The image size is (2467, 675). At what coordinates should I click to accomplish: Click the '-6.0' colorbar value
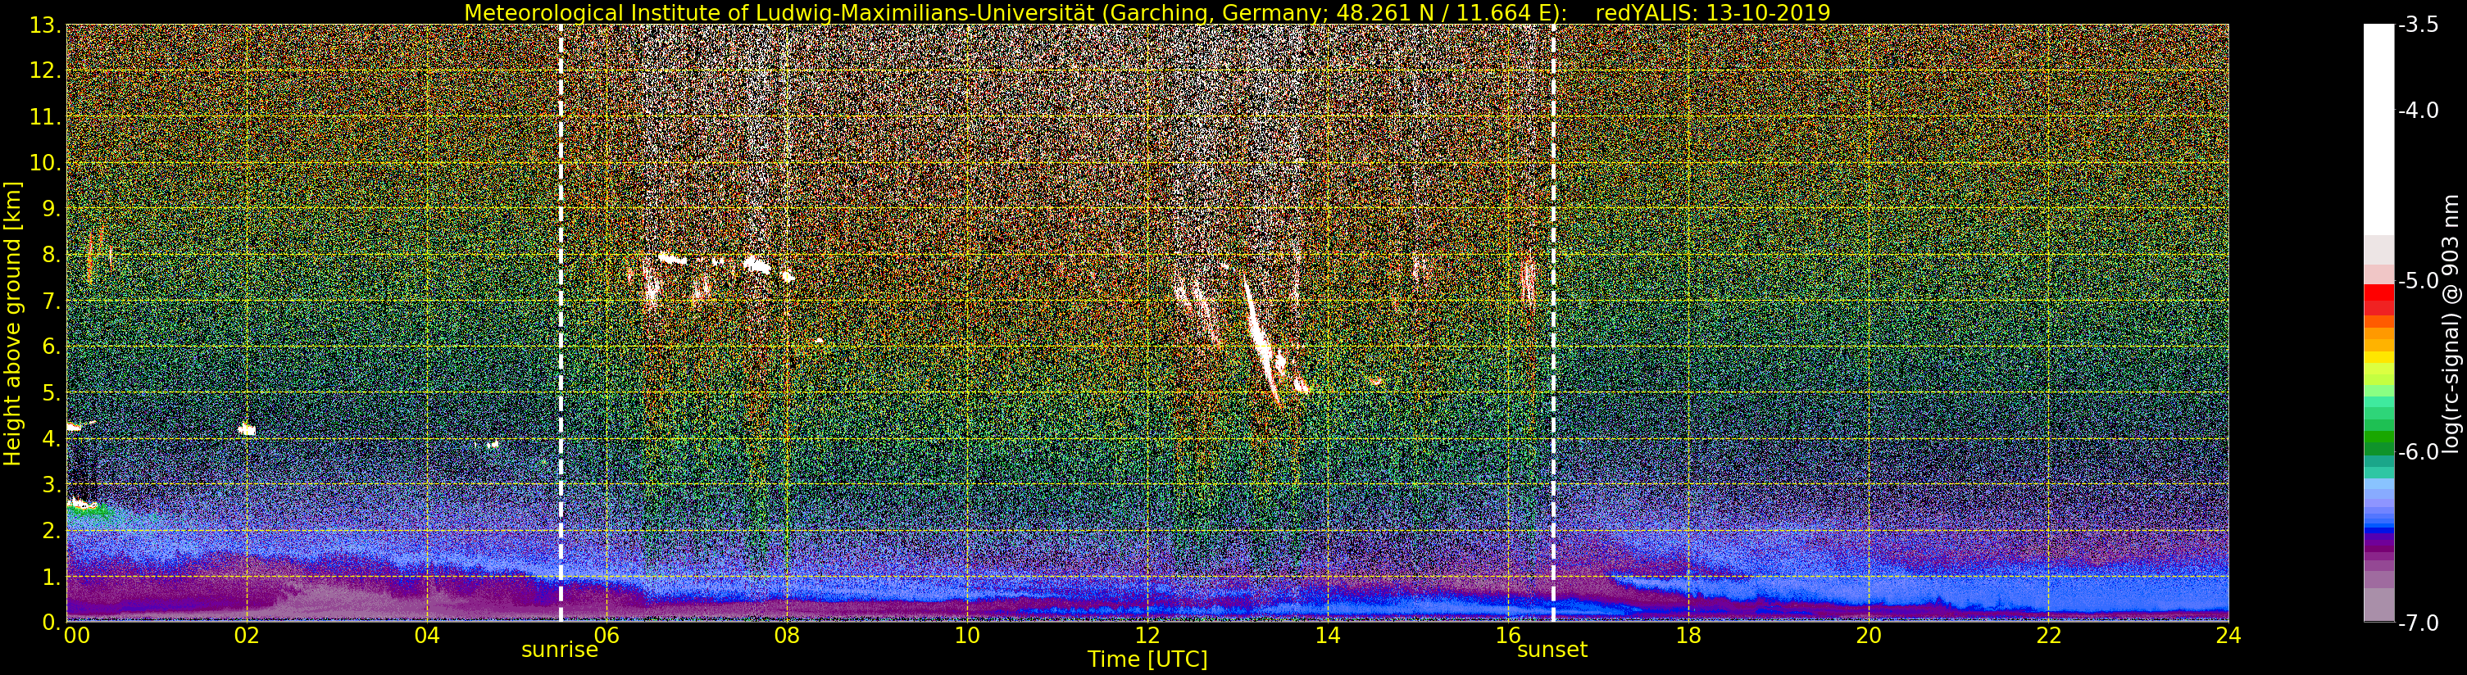pyautogui.click(x=2418, y=452)
